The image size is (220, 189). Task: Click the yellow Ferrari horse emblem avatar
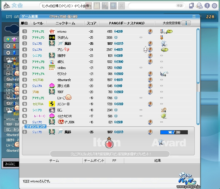coord(52,104)
